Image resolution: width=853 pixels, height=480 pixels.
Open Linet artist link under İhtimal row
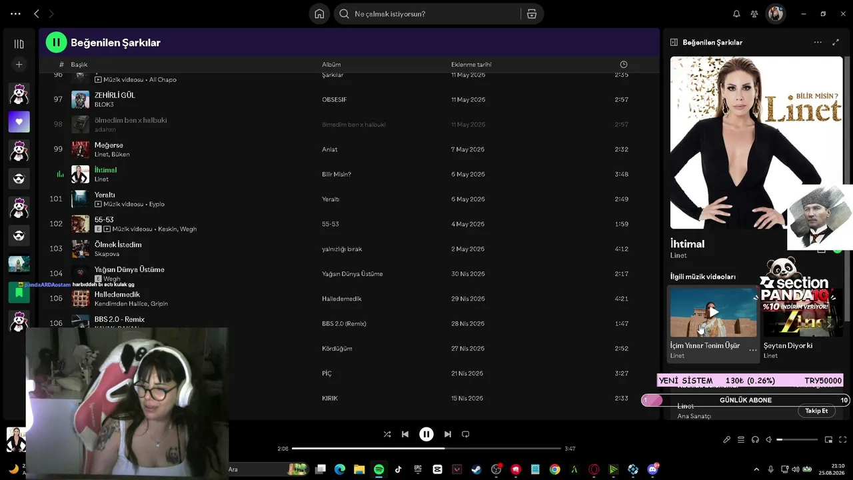(101, 179)
